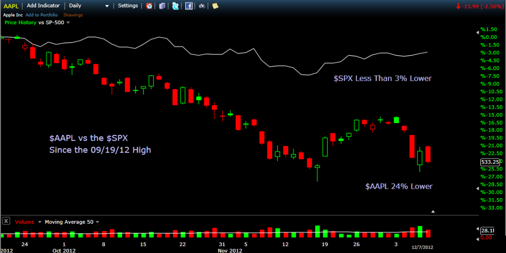
Task: Open the yellow sticky note icon
Action: 215,6
